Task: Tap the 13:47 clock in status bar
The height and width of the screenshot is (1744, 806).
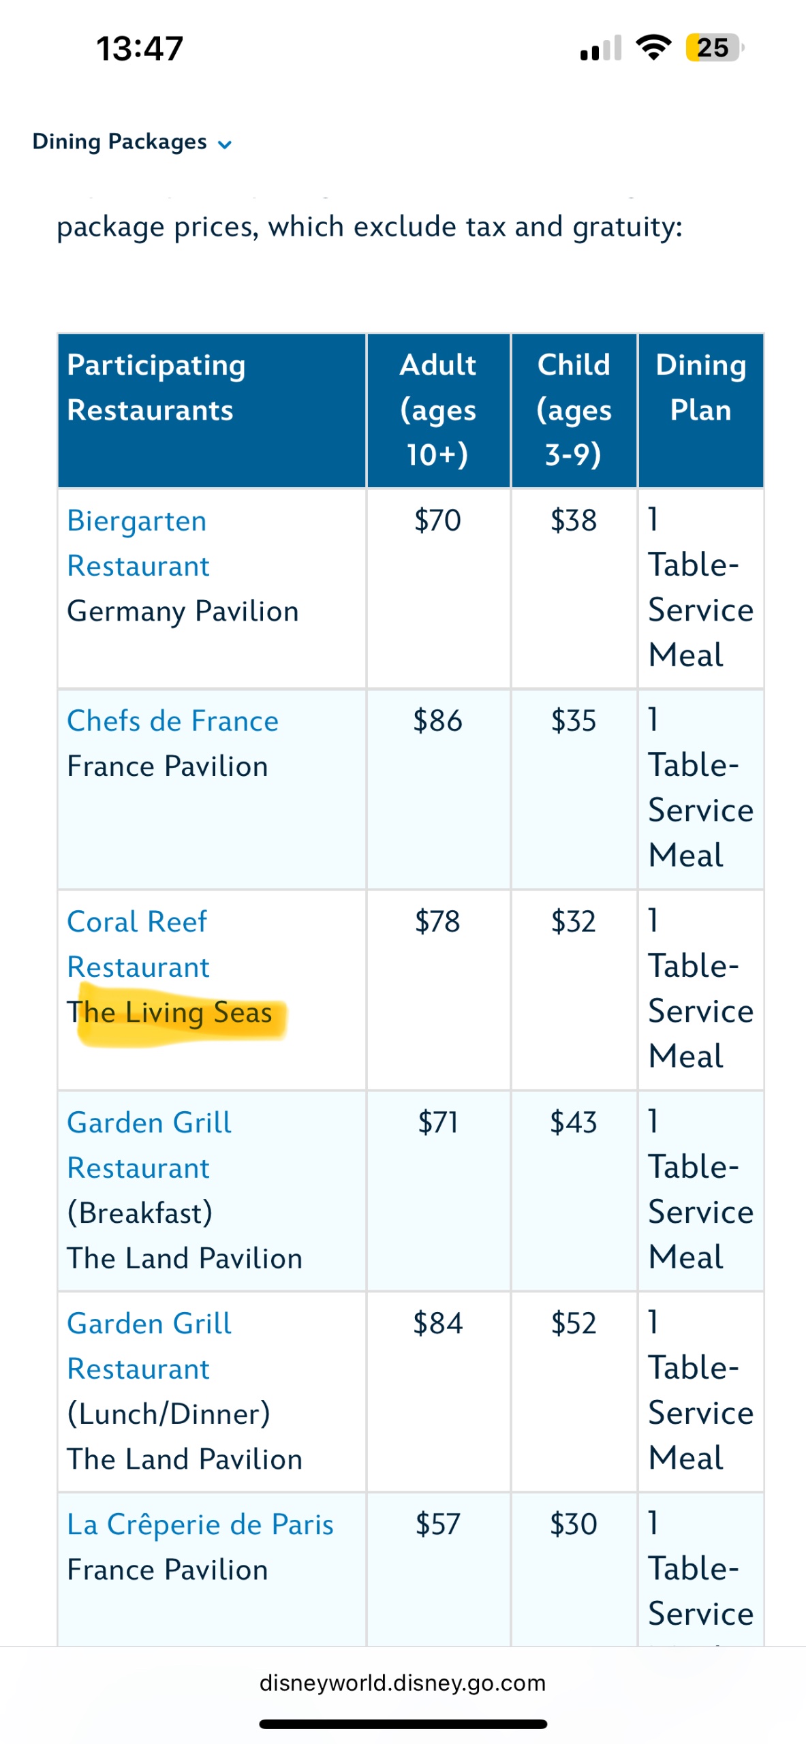Action: [140, 49]
